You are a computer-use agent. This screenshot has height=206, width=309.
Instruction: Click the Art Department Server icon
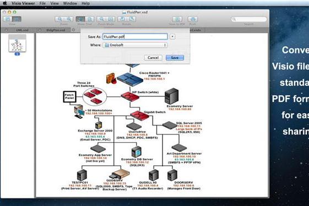(x=179, y=148)
